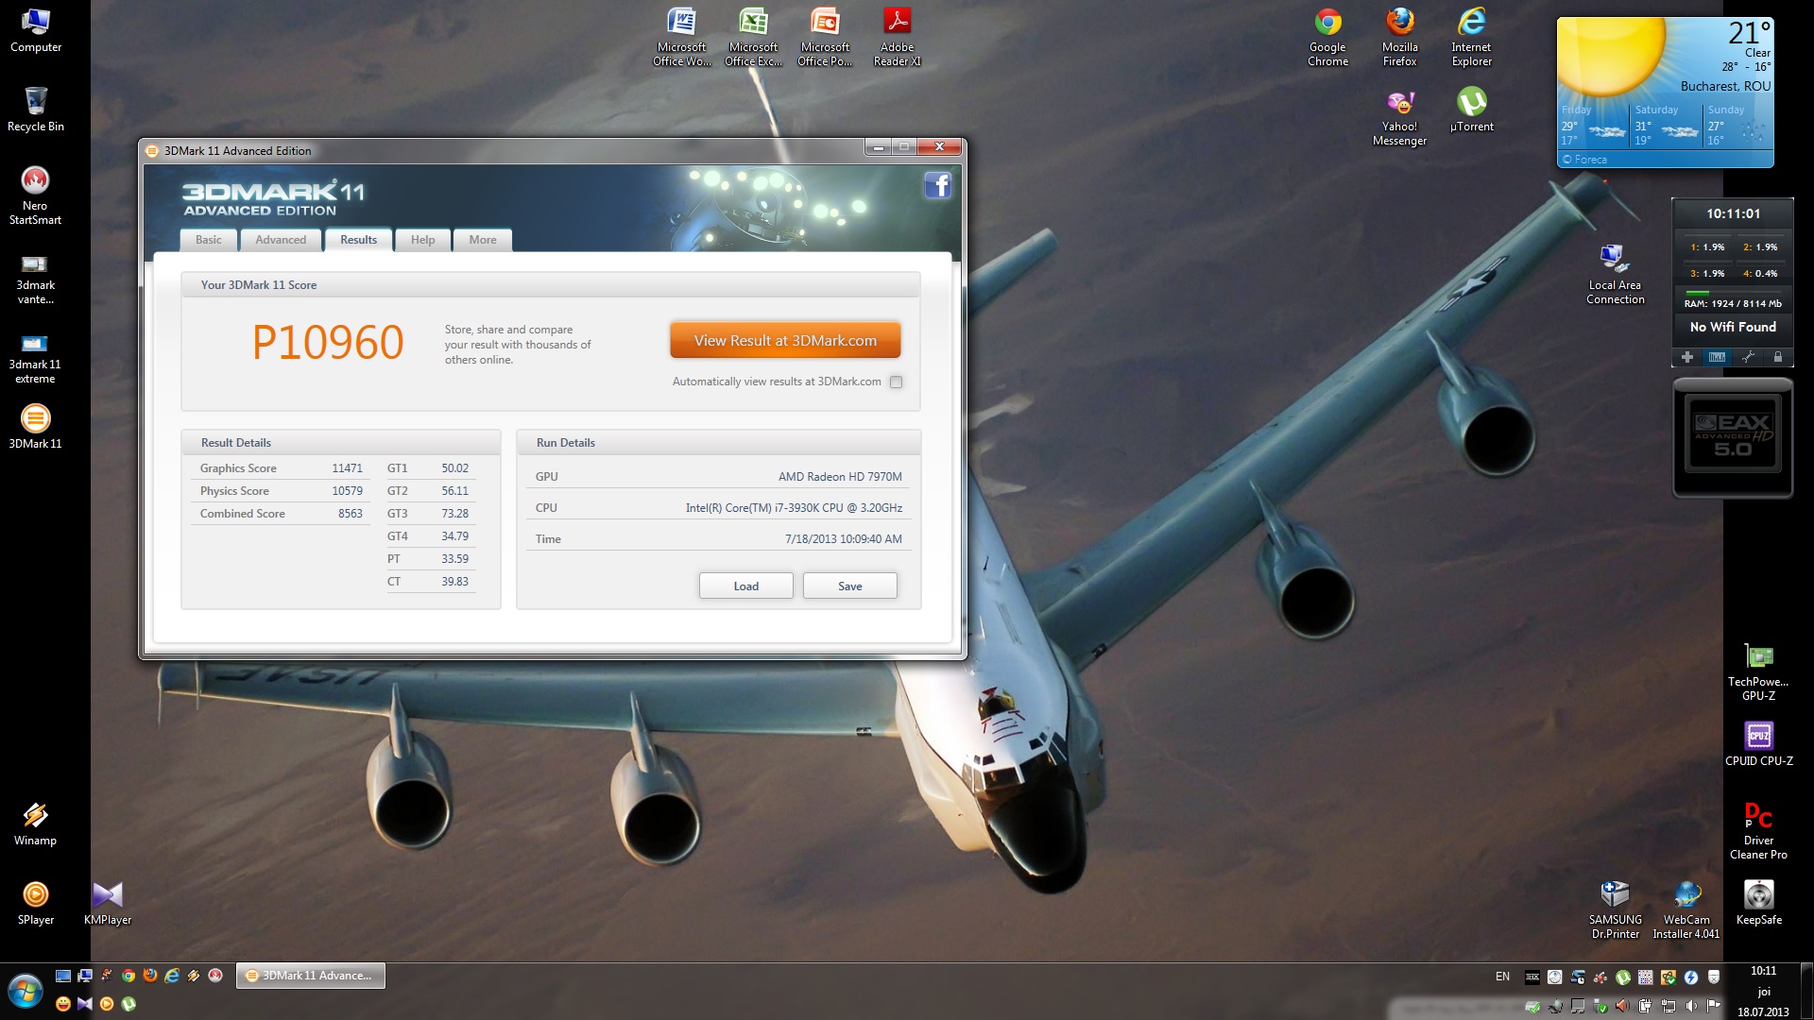Viewport: 1814px width, 1020px height.
Task: Open the 3dmark 11 extreme desktop shortcut
Action: point(35,358)
